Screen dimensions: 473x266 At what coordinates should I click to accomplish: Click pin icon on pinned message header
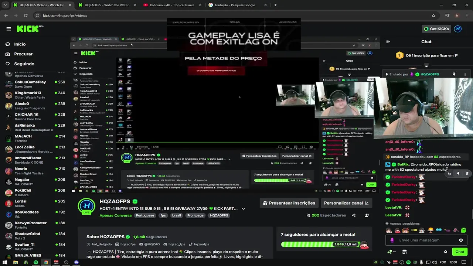point(454,74)
